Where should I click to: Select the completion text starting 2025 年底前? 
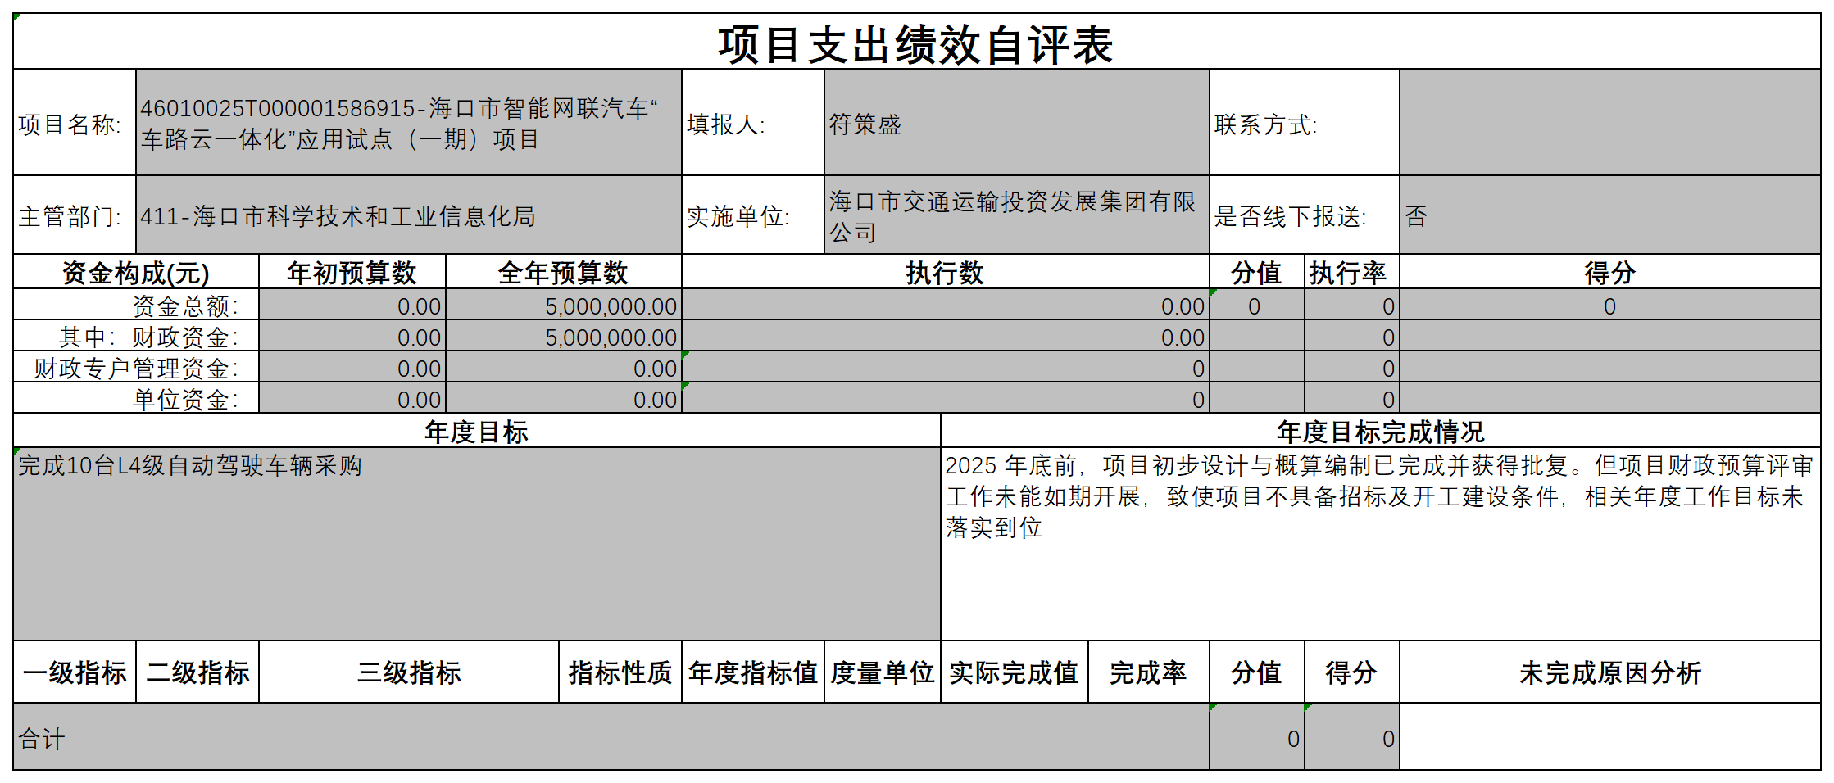[x=1381, y=544]
